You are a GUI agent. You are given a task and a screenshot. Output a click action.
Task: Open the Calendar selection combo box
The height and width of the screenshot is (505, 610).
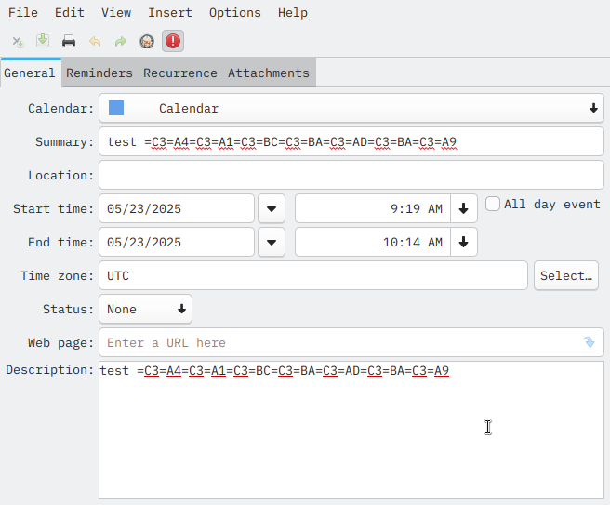pyautogui.click(x=351, y=108)
